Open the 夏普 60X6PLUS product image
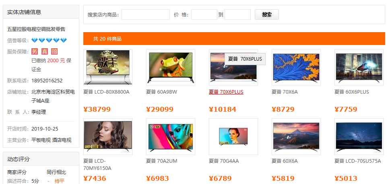The image size is (388, 184). coord(359,67)
